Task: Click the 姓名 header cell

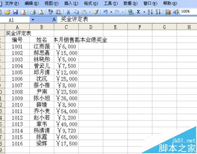Action: (42, 40)
